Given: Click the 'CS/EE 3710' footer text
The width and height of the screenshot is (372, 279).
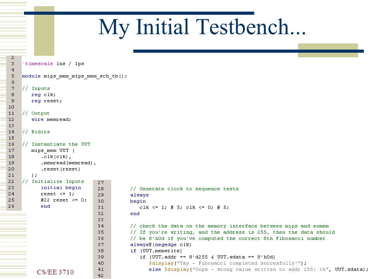Looking at the screenshot, I should 55,272.
